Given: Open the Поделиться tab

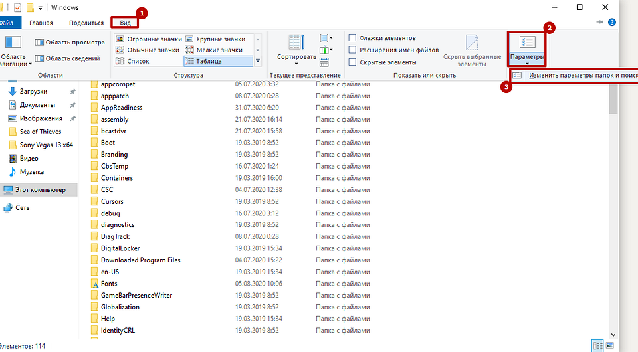Looking at the screenshot, I should tap(86, 23).
